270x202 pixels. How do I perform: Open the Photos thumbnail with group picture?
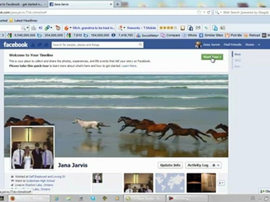pos(138,183)
